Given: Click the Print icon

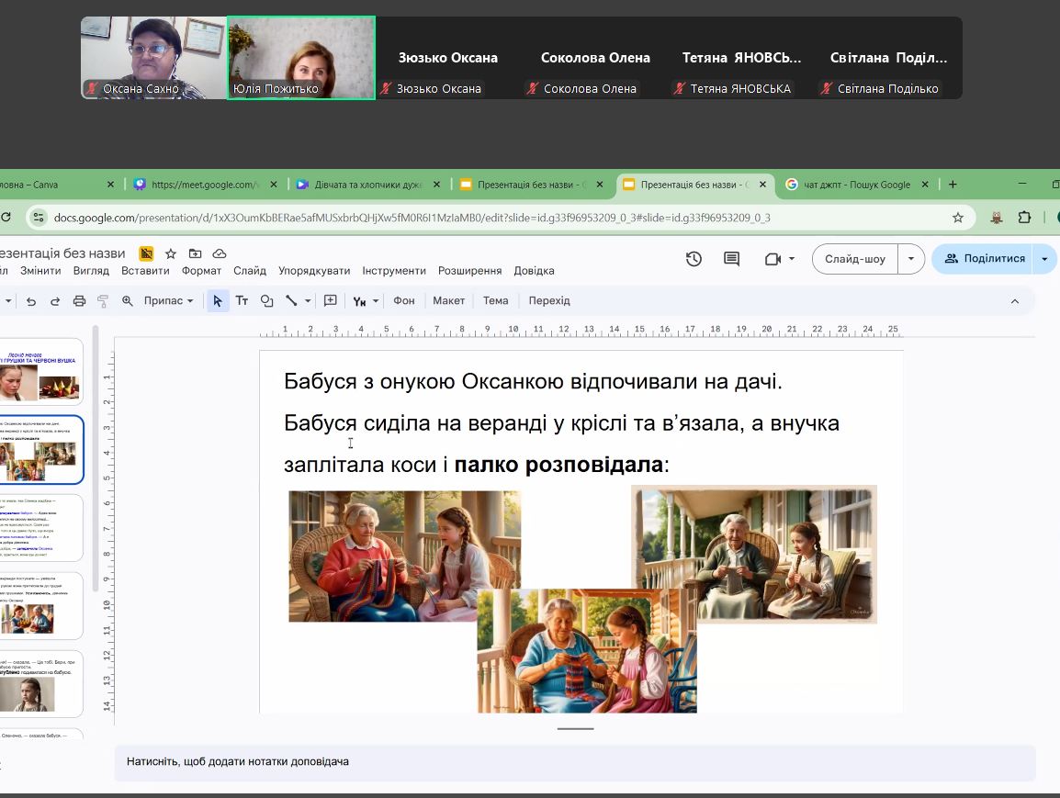Looking at the screenshot, I should pos(79,301).
